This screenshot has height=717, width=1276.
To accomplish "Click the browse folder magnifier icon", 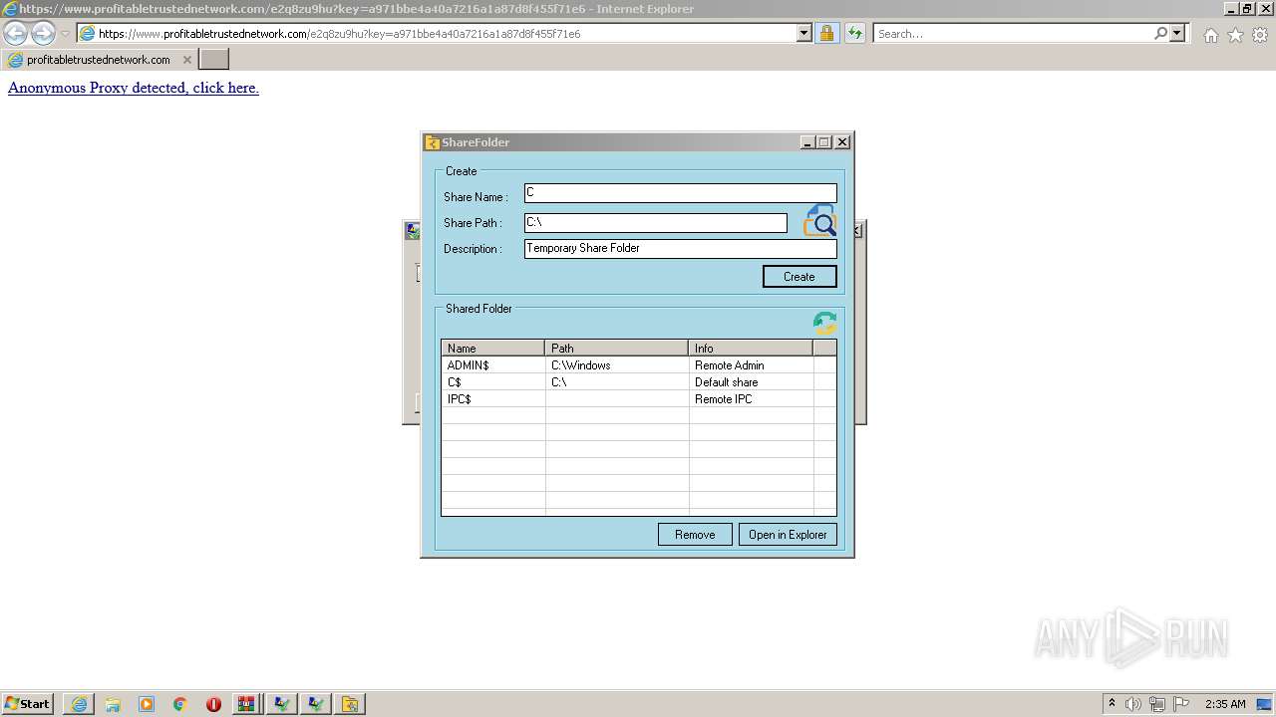I will click(819, 220).
